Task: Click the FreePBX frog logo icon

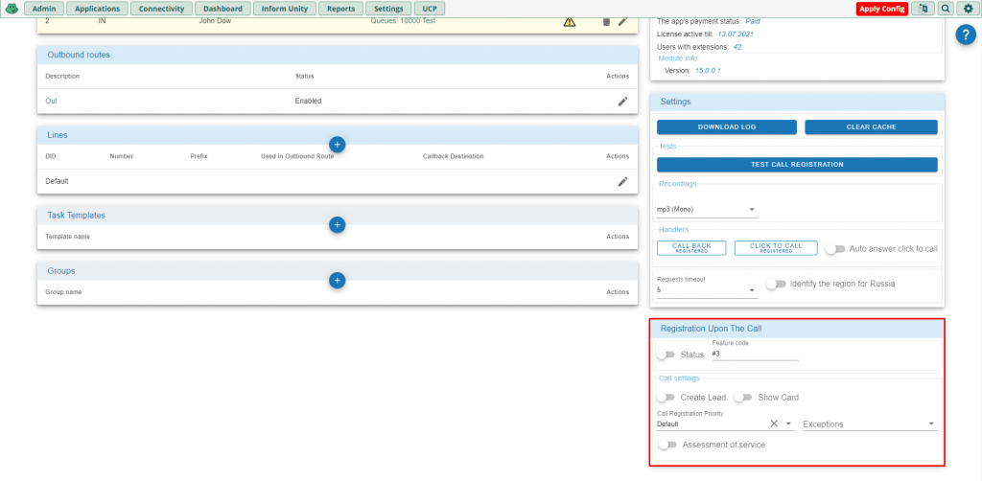Action: tap(12, 9)
